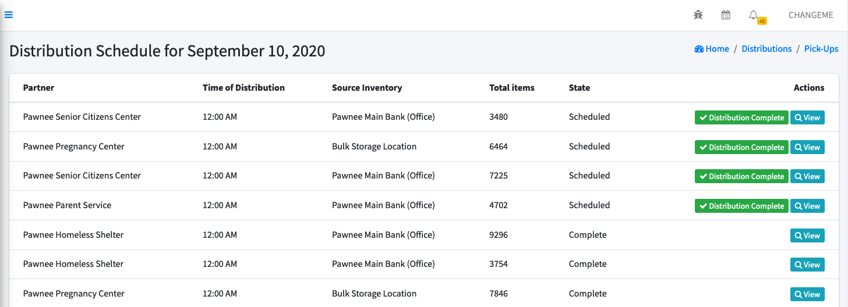Open the Distributions breadcrumb link
Viewport: 848px width, 307px height.
(766, 49)
